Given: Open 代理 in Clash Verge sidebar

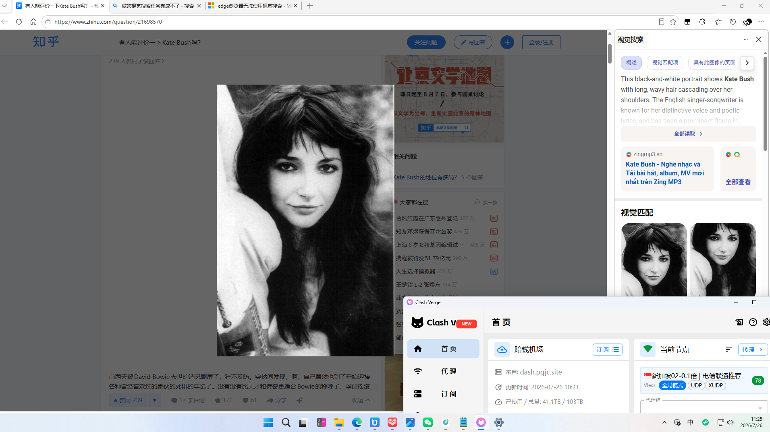Looking at the screenshot, I should (443, 371).
